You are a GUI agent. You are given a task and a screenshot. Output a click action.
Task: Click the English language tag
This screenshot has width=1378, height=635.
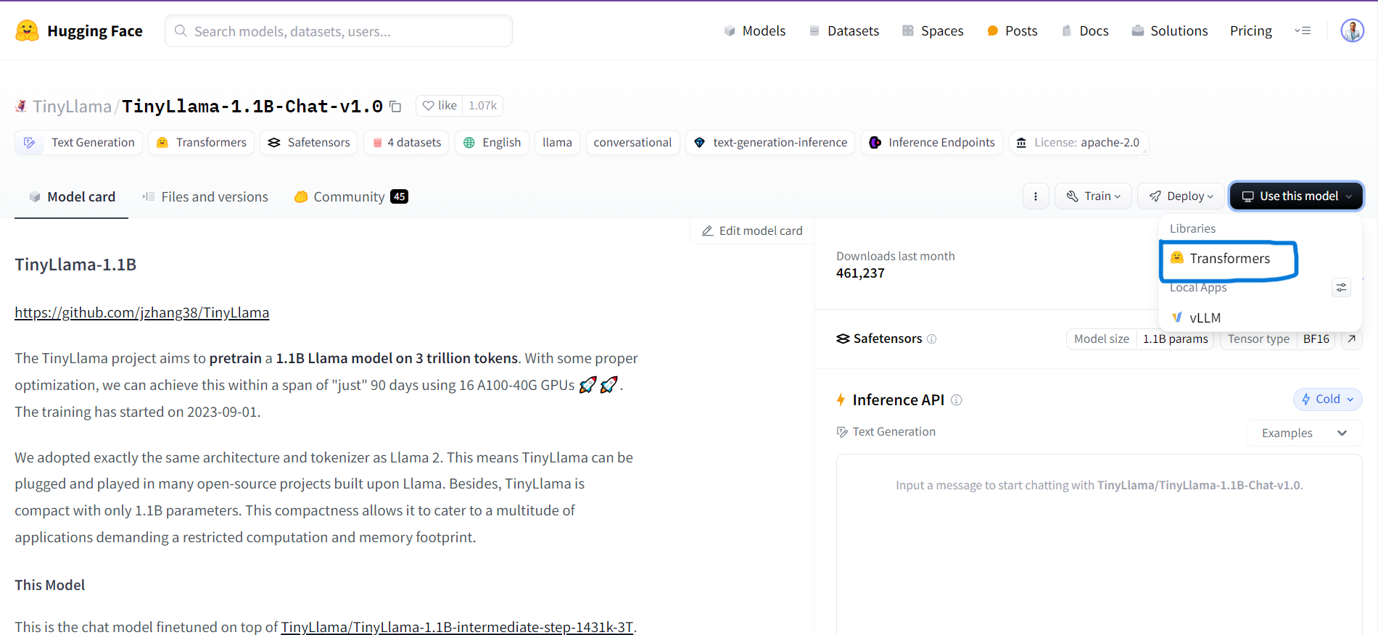pos(492,143)
